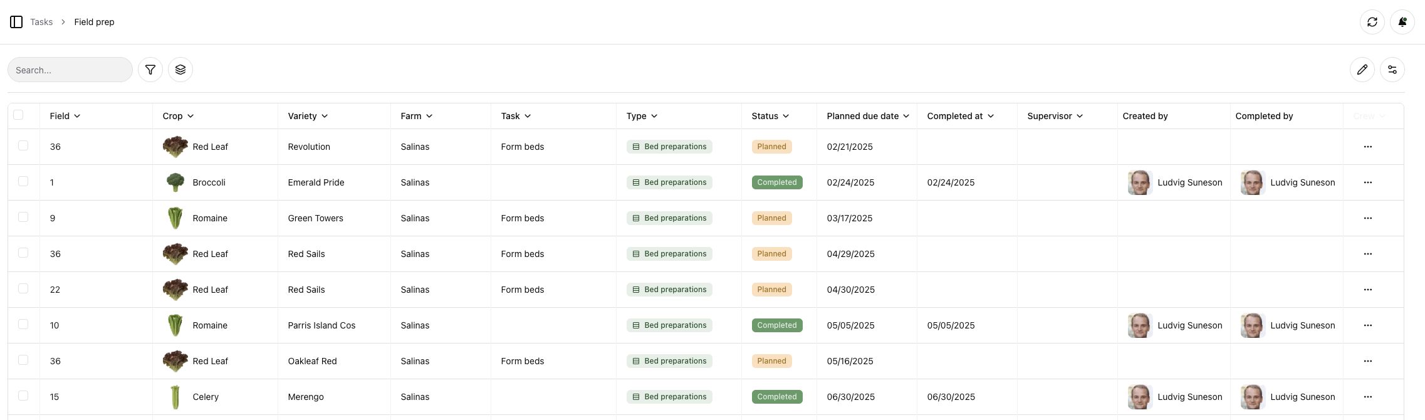Toggle the sidebar panel icon
This screenshot has height=420, width=1425.
click(x=16, y=22)
